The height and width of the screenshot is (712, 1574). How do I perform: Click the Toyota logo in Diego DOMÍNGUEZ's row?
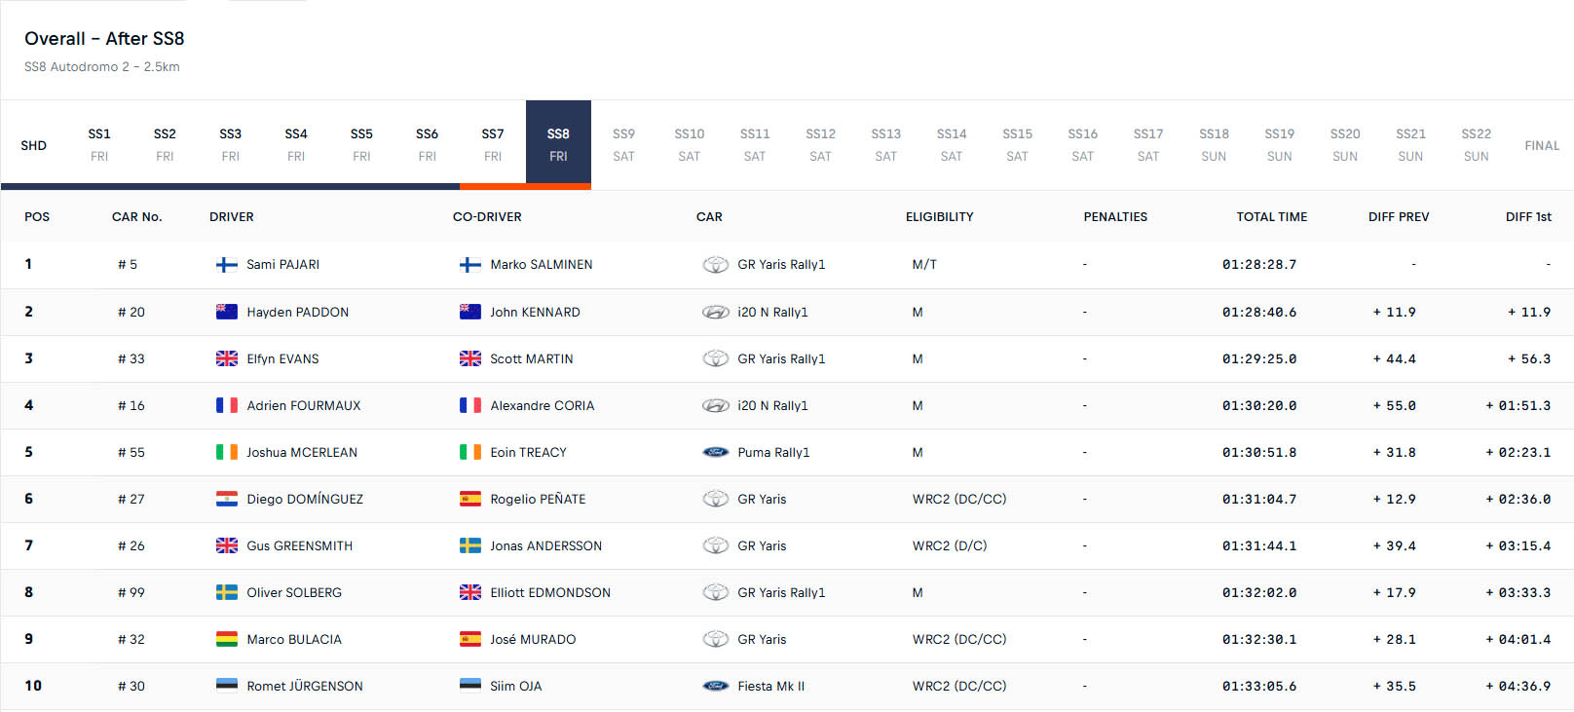(716, 499)
